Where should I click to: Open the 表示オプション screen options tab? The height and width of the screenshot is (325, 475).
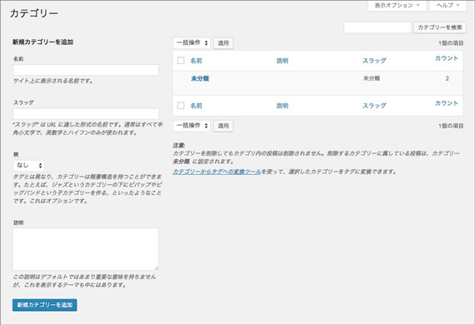[397, 6]
